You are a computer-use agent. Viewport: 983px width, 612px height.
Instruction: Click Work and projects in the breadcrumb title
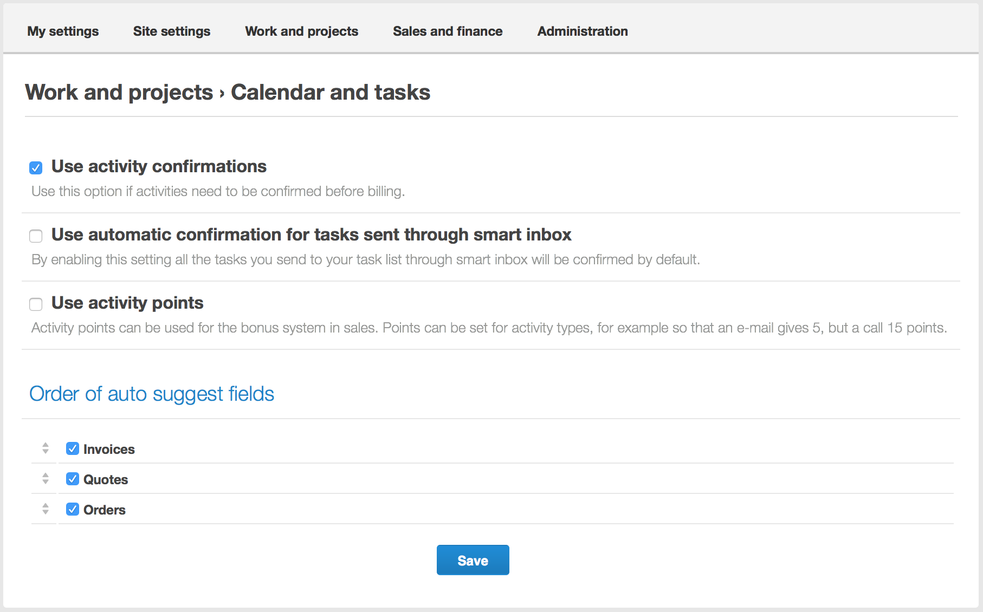pos(119,93)
